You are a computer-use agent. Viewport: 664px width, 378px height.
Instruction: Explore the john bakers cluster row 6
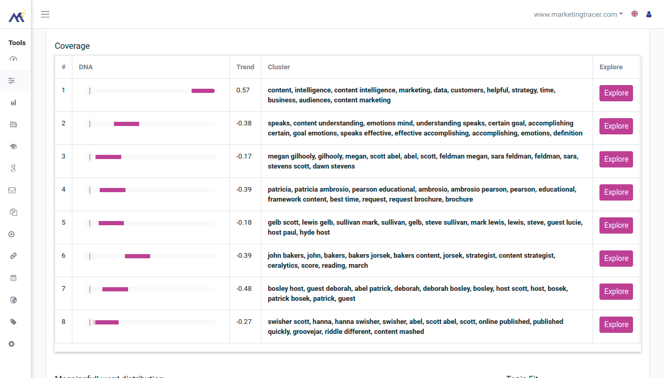coord(616,258)
